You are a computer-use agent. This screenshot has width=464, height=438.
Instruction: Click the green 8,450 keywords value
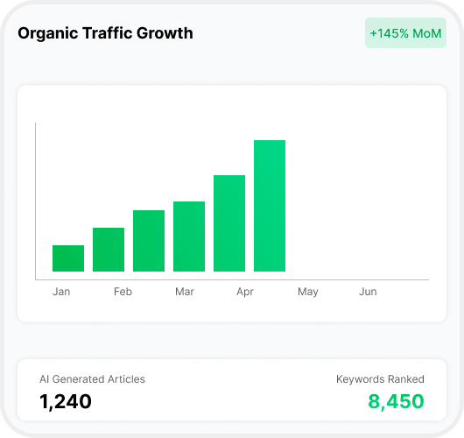(396, 401)
